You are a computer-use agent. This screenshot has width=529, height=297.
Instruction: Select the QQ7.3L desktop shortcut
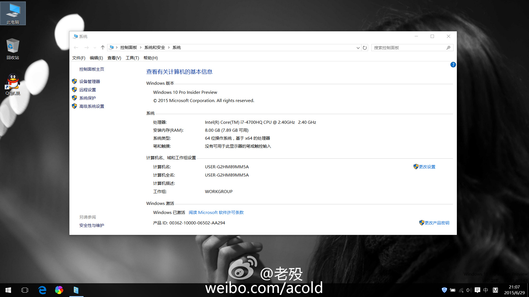pyautogui.click(x=13, y=85)
